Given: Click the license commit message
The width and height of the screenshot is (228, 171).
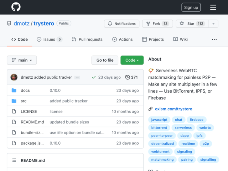Looking at the screenshot, I should click(56, 112).
